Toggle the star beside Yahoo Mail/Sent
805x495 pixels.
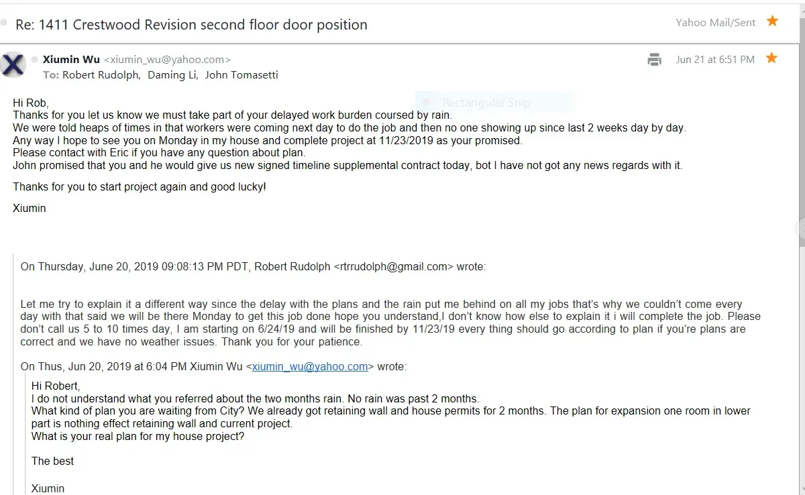[772, 21]
